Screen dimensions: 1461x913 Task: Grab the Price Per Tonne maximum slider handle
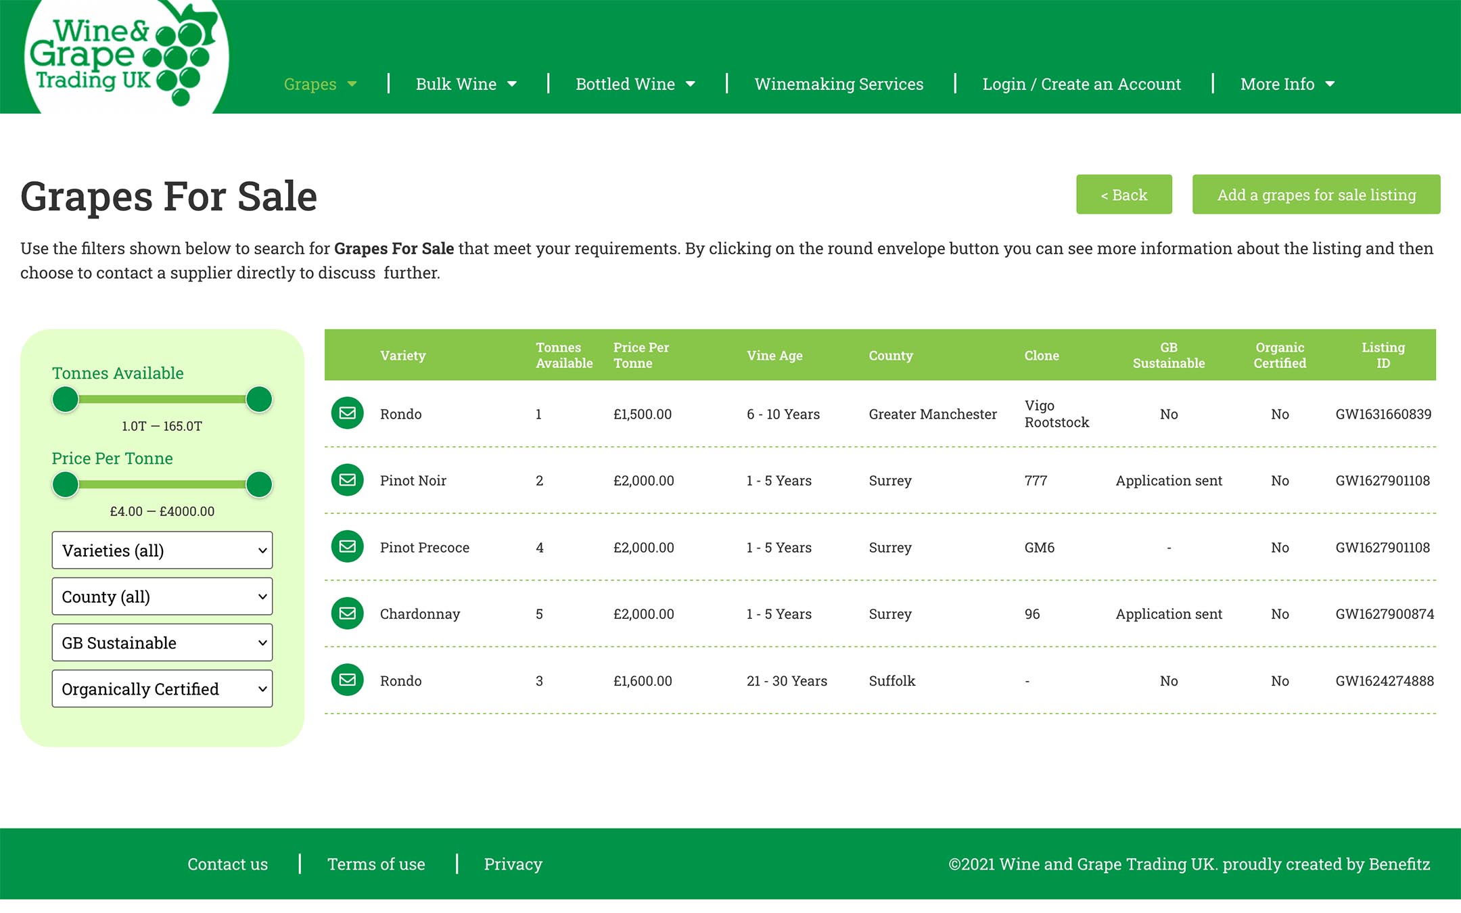tap(259, 485)
